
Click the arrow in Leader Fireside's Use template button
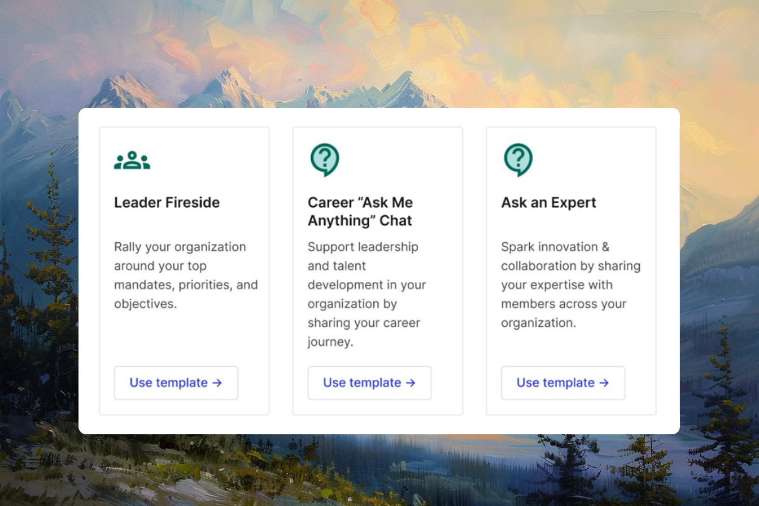tap(217, 383)
